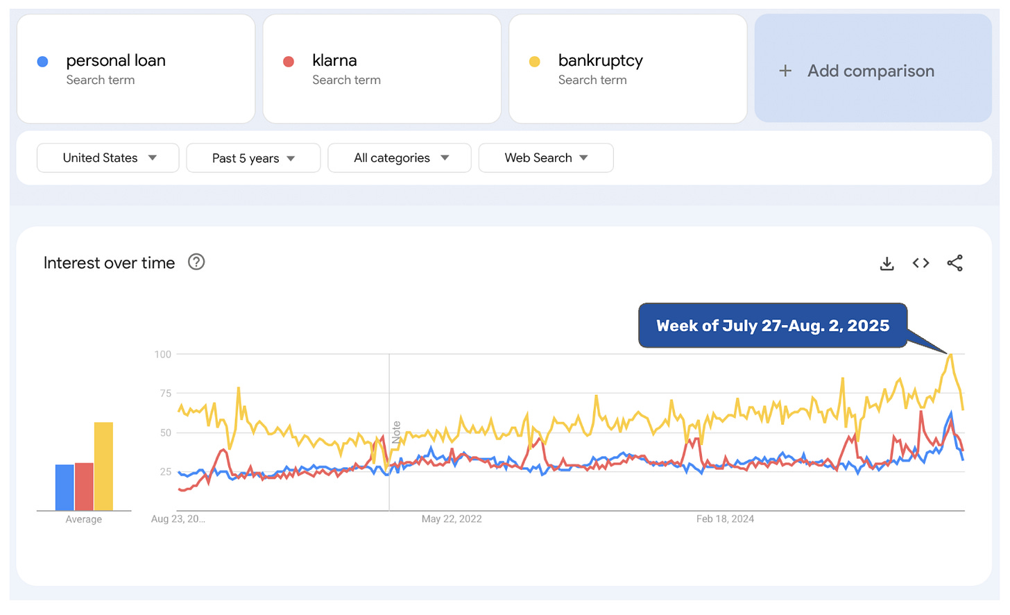This screenshot has width=1010, height=615.
Task: Click the yellow average bar
Action: 103,466
